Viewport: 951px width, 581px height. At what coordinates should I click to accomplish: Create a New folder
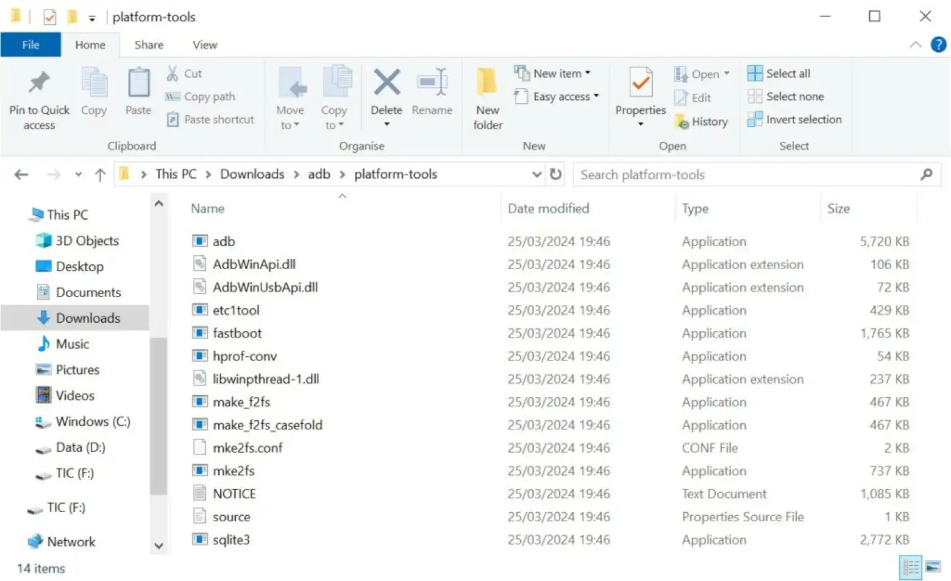pyautogui.click(x=488, y=99)
